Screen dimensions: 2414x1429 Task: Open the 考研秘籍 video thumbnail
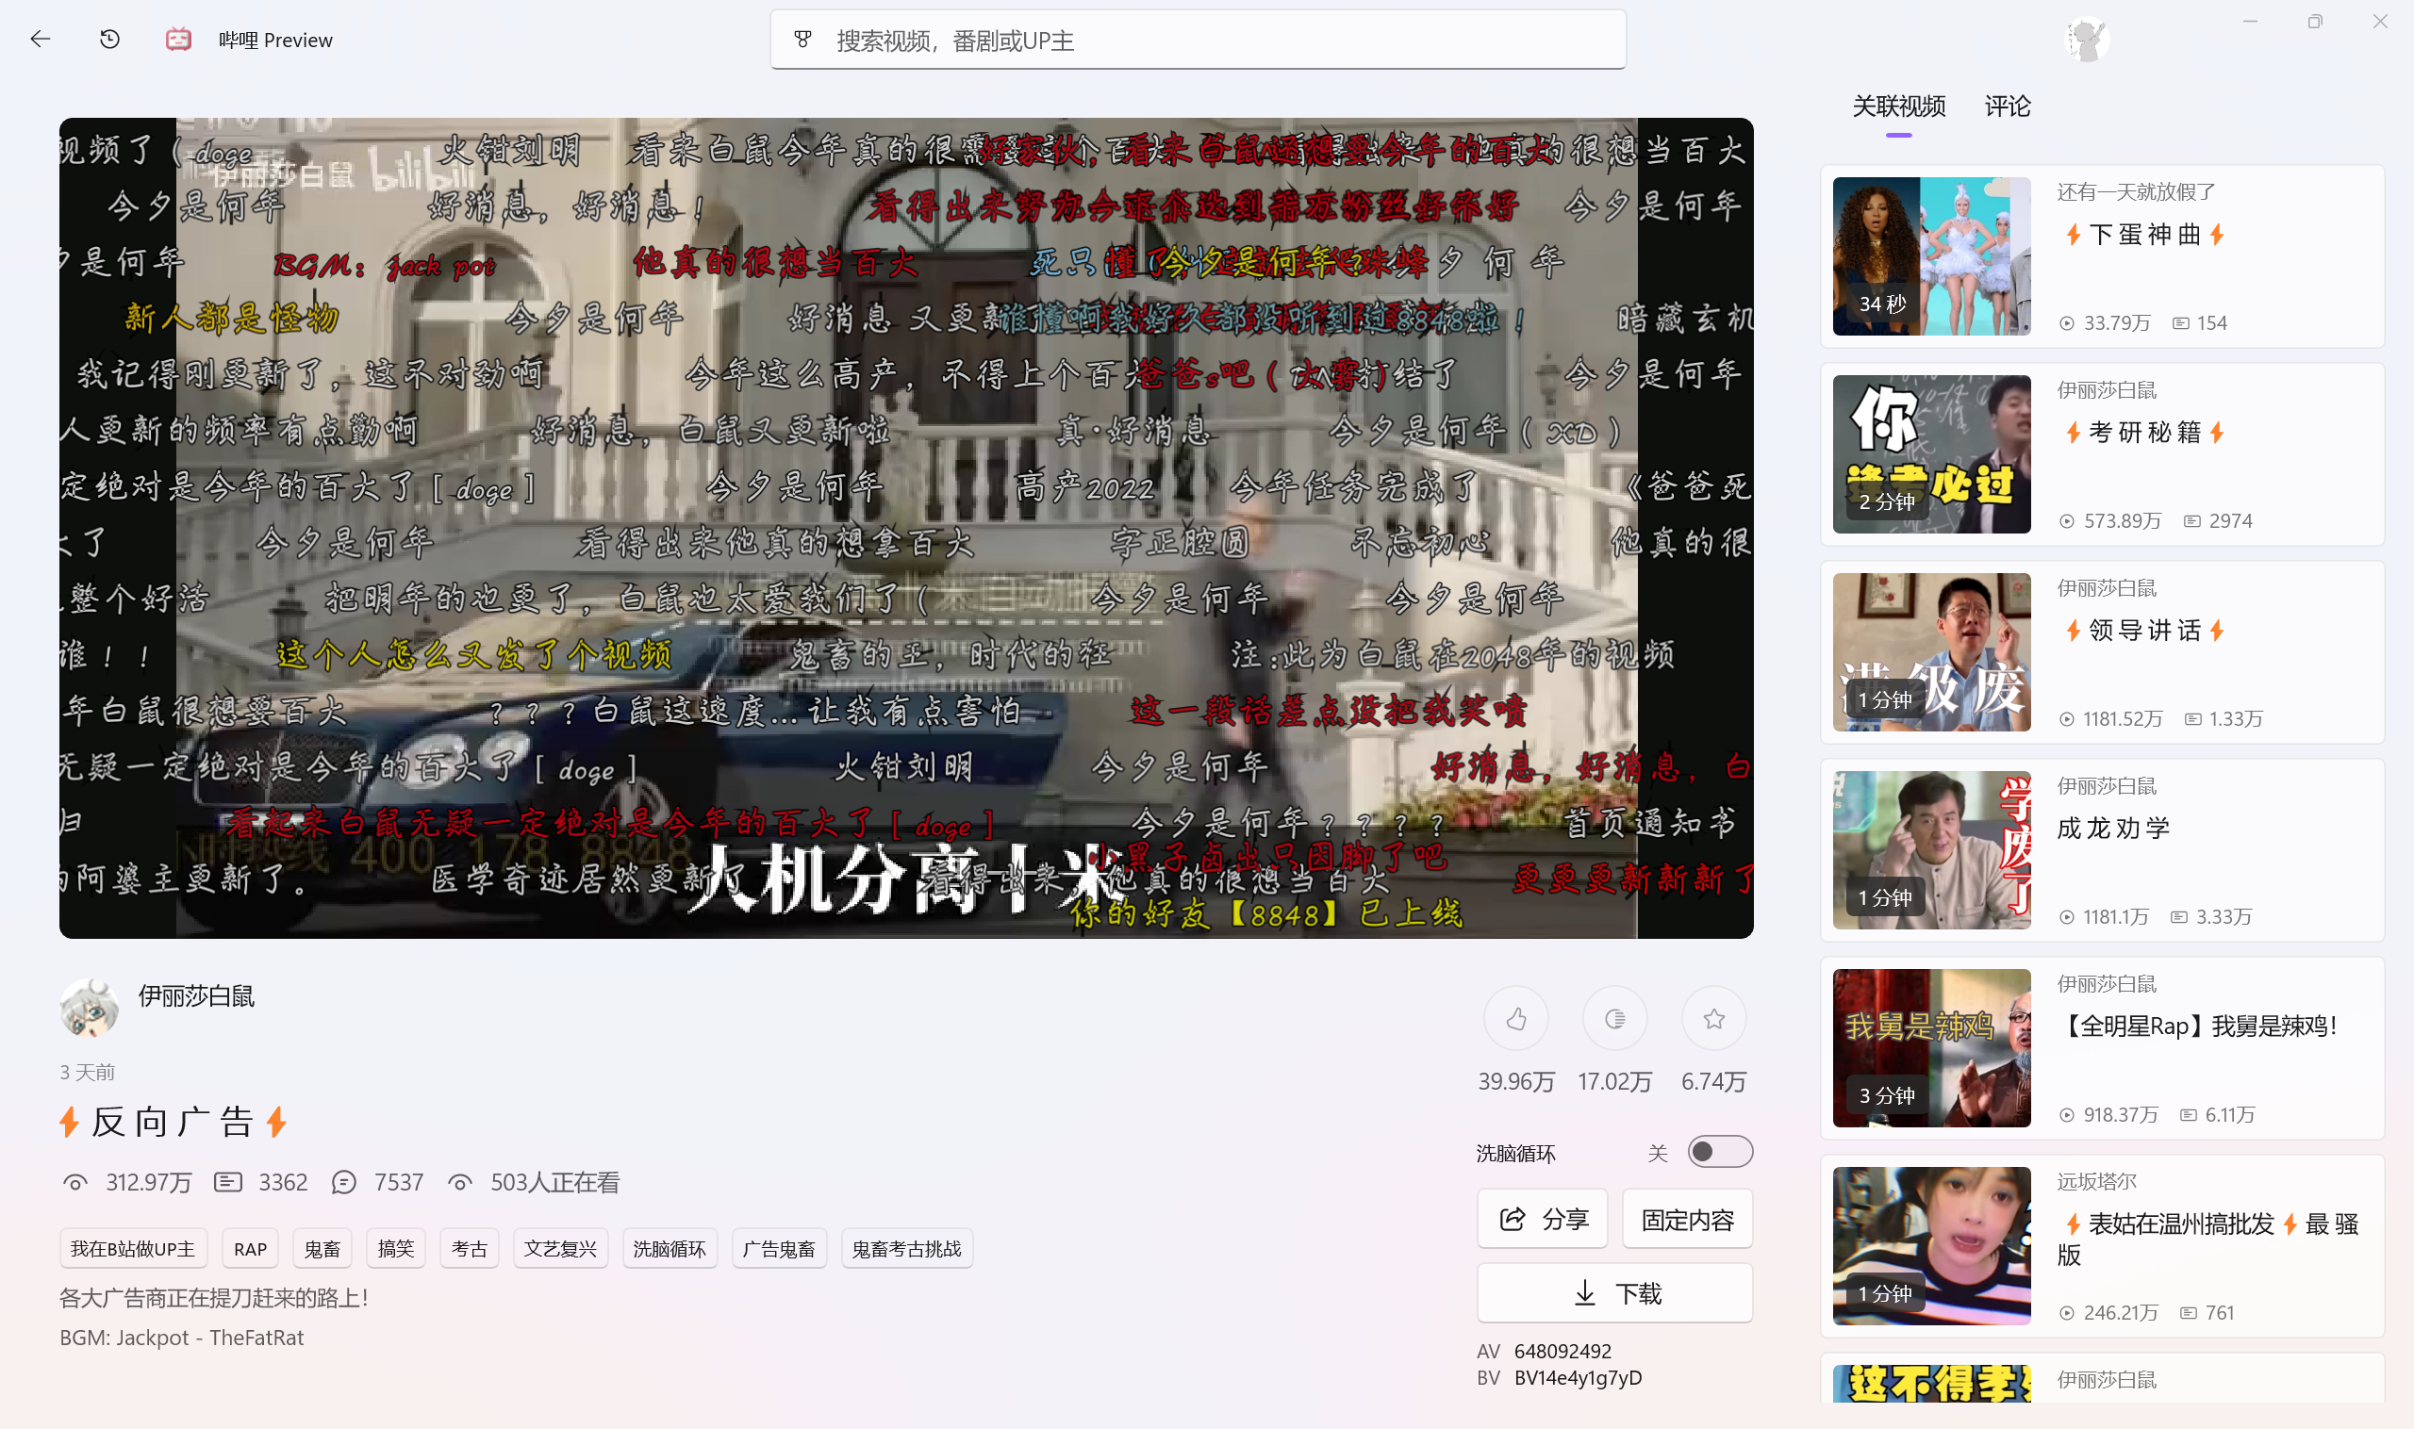pyautogui.click(x=1930, y=453)
